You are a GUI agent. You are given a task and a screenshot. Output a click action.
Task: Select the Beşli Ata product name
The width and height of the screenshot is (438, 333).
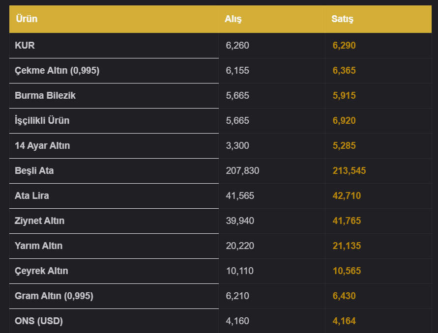tap(34, 170)
